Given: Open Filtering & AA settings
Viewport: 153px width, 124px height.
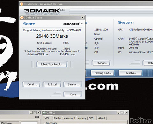Looking at the screenshot, I should click(x=103, y=73).
